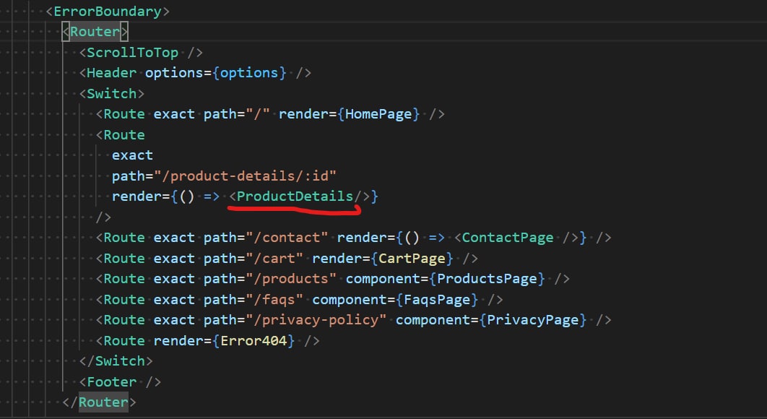This screenshot has width=767, height=419.
Task: Click the Route tag name on the Error404 line
Action: (x=124, y=340)
